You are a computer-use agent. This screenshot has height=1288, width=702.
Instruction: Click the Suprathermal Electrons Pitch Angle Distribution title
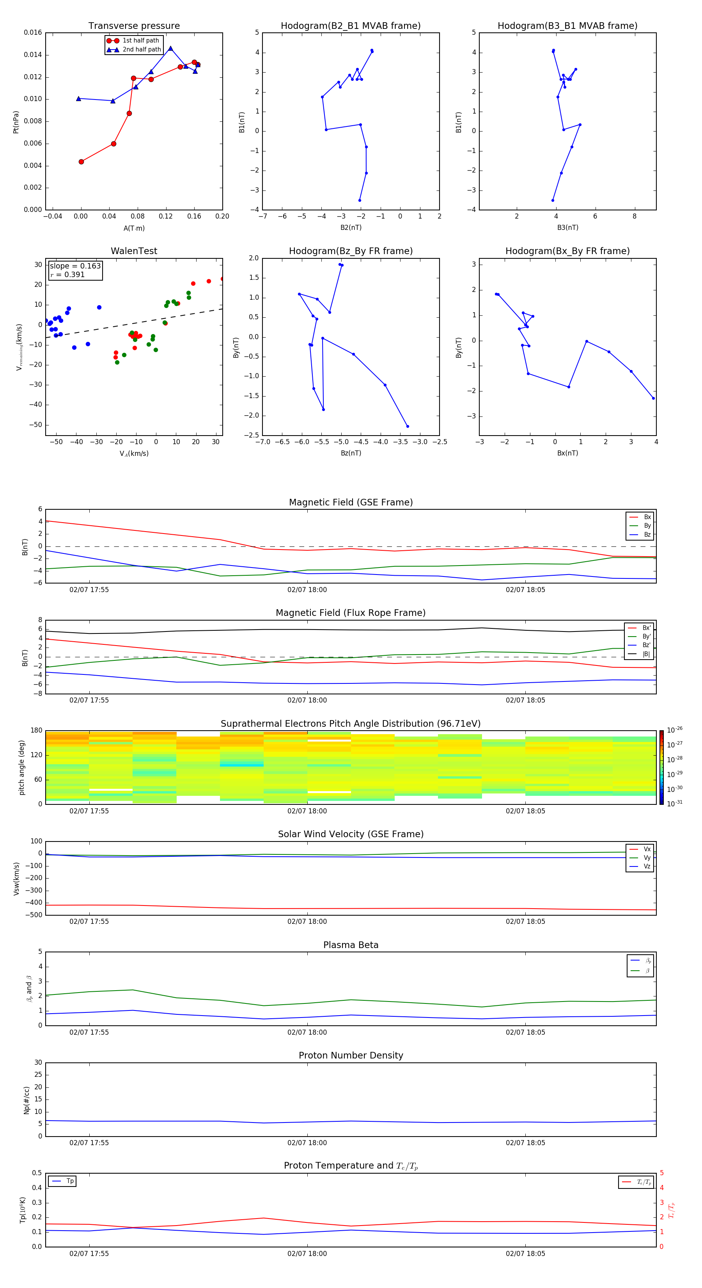pos(351,724)
